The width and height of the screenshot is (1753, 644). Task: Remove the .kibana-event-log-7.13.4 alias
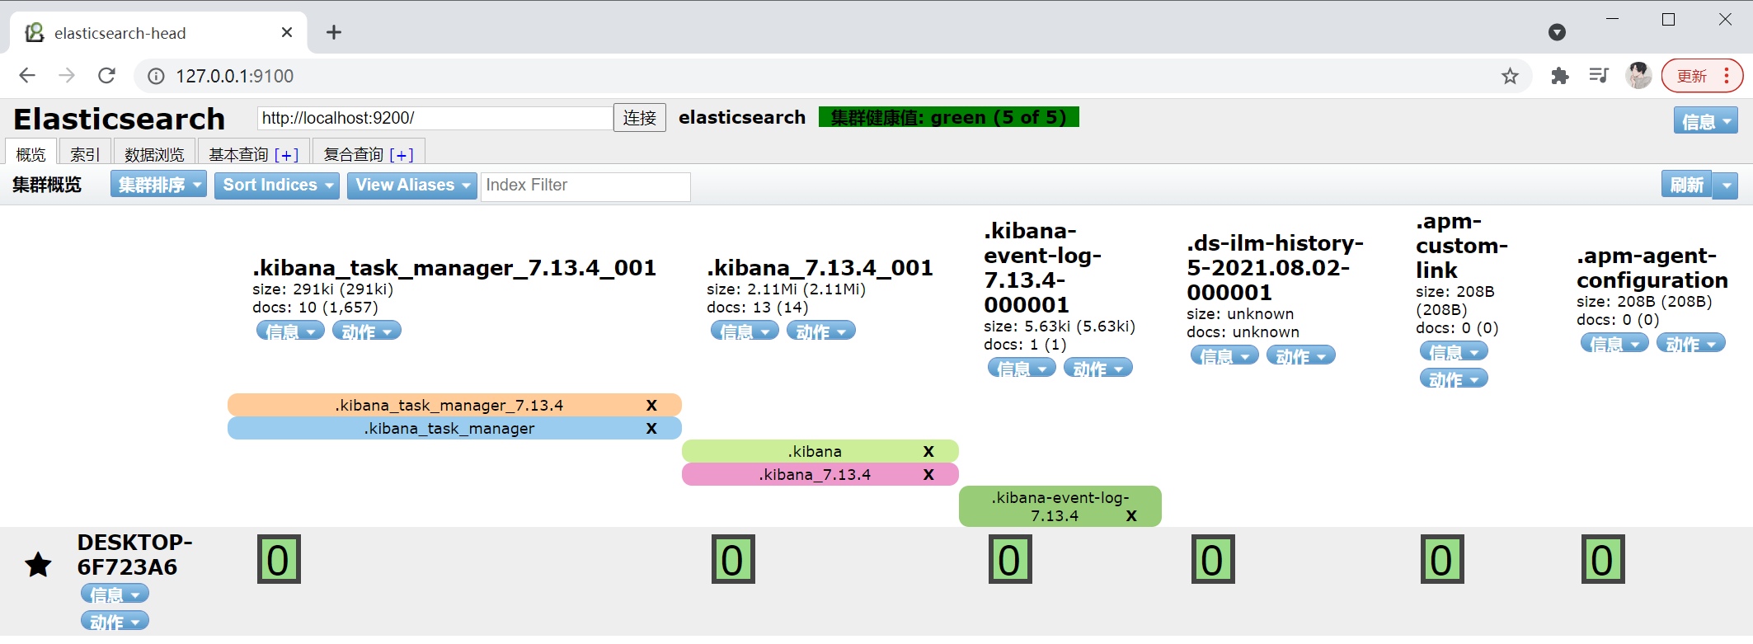[x=1131, y=515]
